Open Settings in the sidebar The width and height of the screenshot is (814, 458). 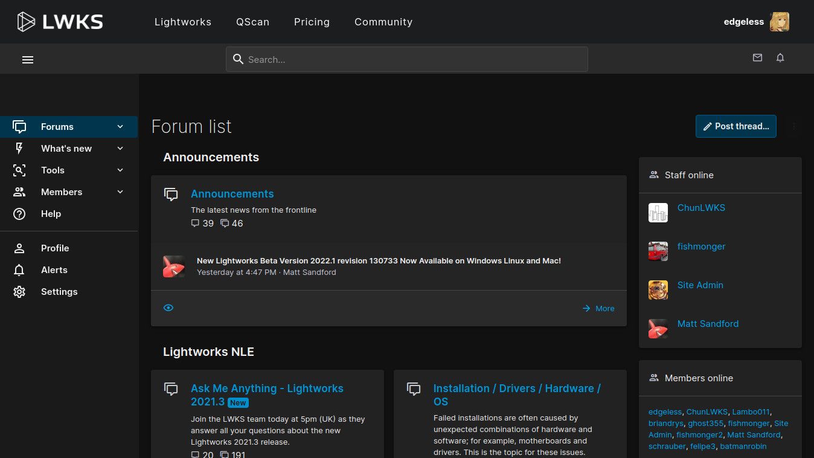coord(59,292)
